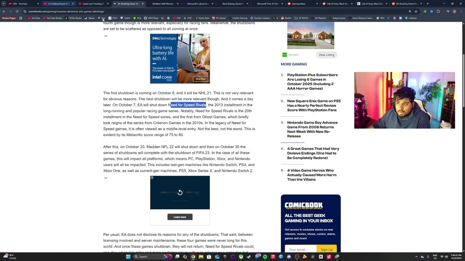Viewport: 465px width, 261px height.
Task: Open Nintendo Game Boy Advance article link
Action: 312,129
